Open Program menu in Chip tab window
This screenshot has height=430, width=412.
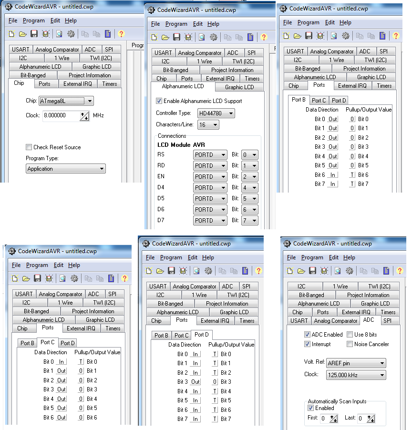coord(34,20)
